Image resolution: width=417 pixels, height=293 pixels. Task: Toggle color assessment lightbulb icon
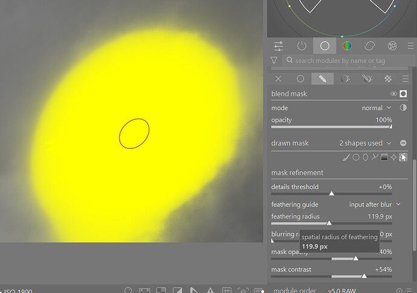128,290
